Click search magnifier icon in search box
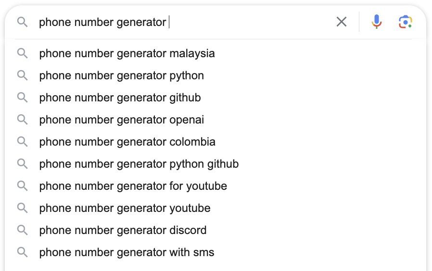Image resolution: width=432 pixels, height=271 pixels. click(22, 22)
